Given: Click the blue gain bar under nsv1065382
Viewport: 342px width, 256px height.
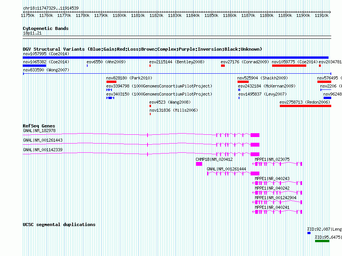Looking at the screenshot, I should pos(34,66).
